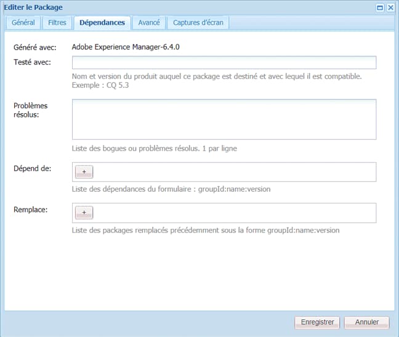Click the Testé avec input field

click(x=224, y=63)
